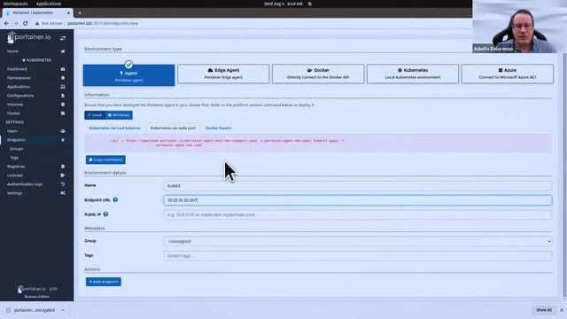
Task: Click the Endpoint URL help question icon
Action: click(x=115, y=199)
